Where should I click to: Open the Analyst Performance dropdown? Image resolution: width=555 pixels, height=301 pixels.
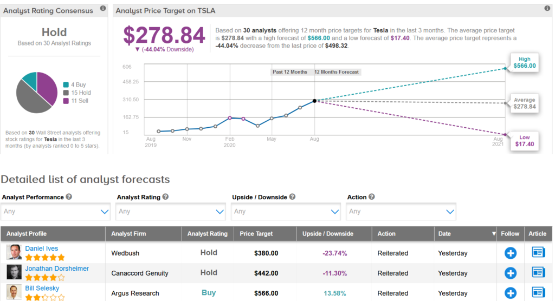56,212
